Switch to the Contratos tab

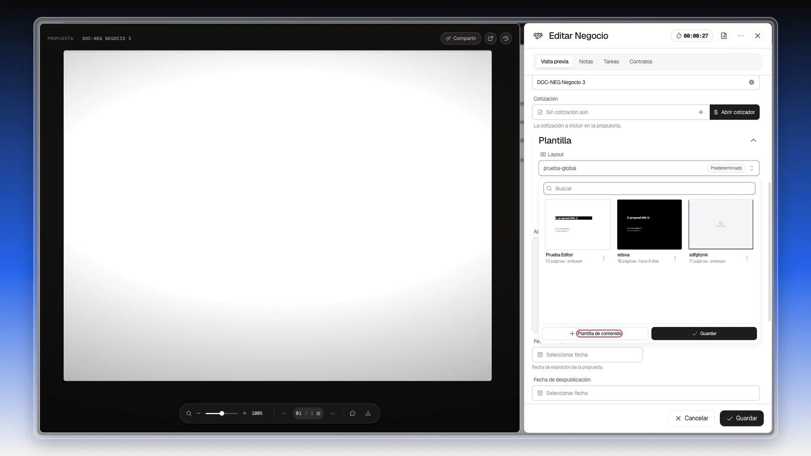[641, 62]
